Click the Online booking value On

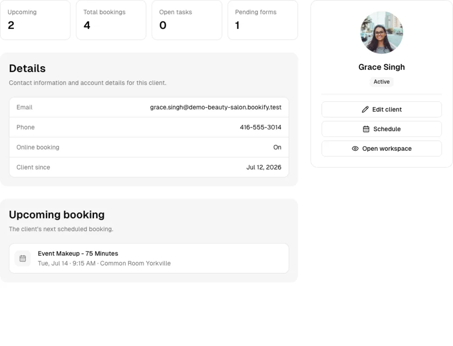(x=277, y=147)
